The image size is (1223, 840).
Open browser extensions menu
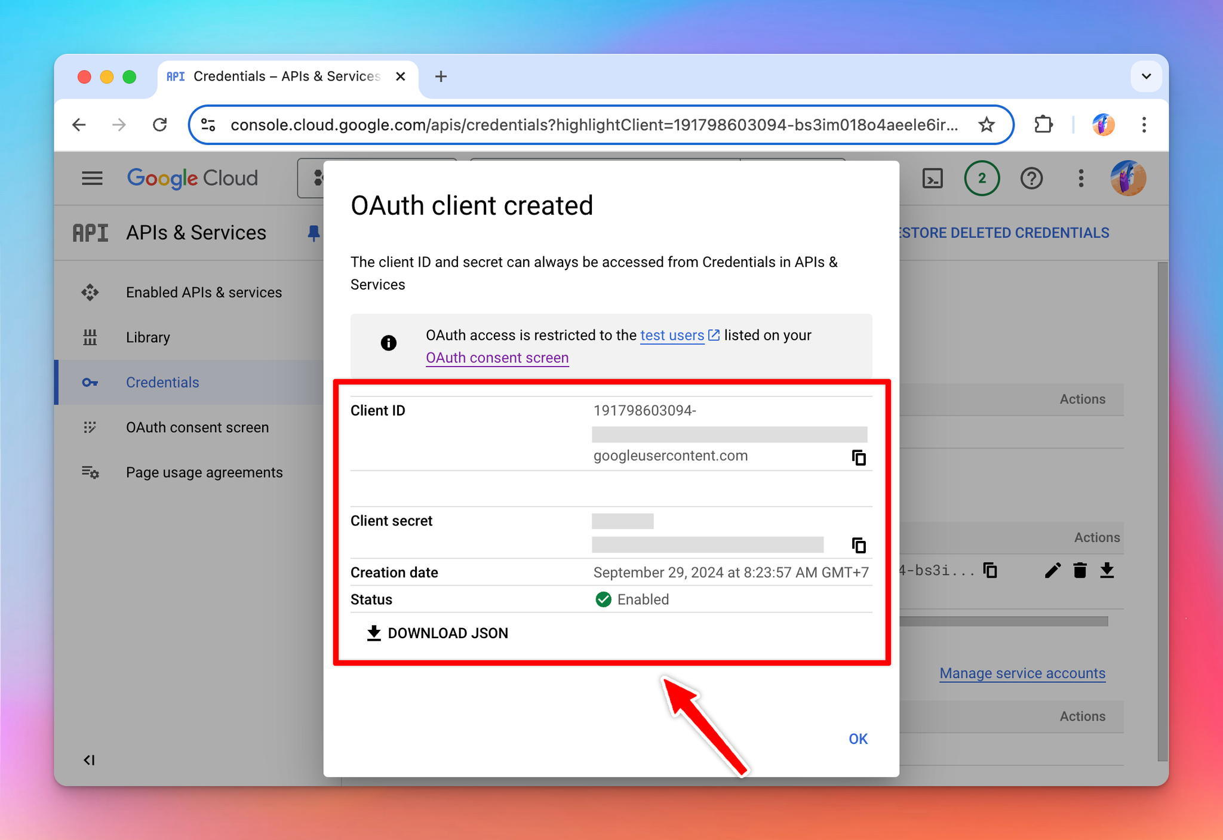(1043, 125)
